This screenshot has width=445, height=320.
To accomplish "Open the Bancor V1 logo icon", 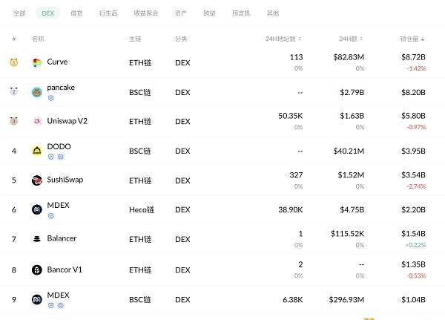I will (37, 270).
